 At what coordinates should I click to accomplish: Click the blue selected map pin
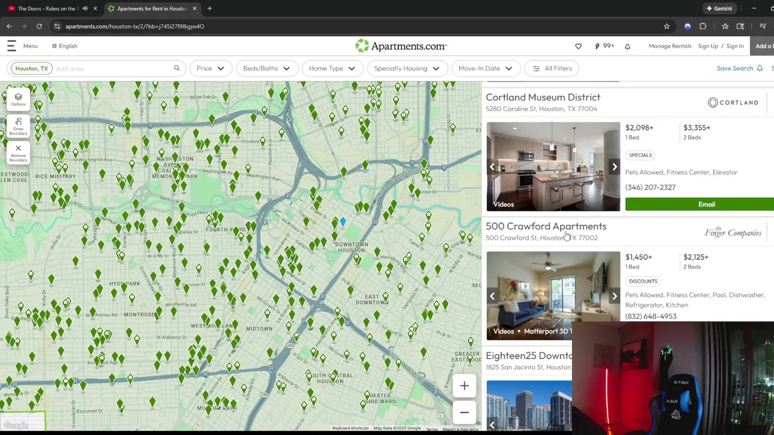[x=342, y=223]
